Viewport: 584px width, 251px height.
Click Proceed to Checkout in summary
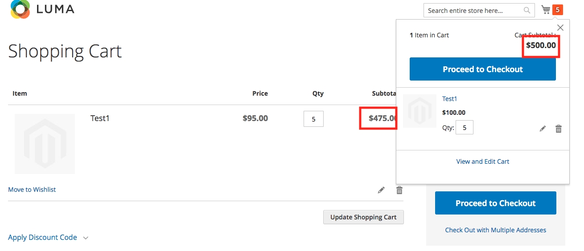[495, 203]
